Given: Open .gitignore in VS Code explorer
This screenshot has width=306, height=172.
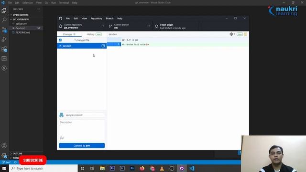Looking at the screenshot, I should coord(21,23).
